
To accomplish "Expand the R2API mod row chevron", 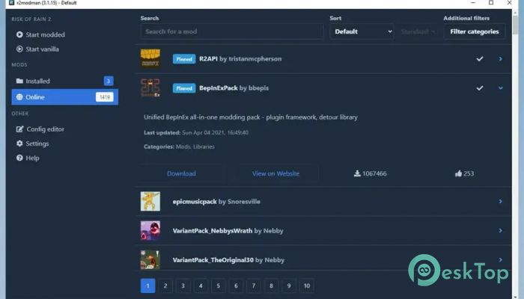I will pos(500,59).
